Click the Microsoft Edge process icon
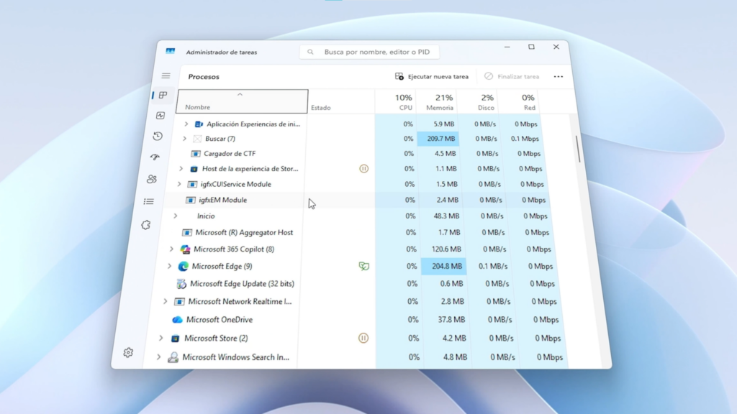 [183, 266]
